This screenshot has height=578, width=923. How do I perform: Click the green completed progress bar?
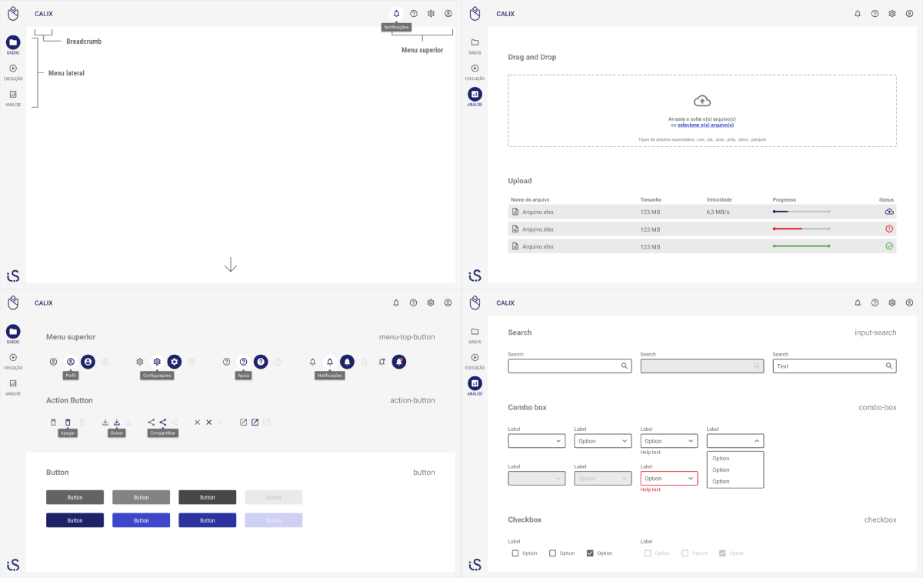click(x=801, y=246)
